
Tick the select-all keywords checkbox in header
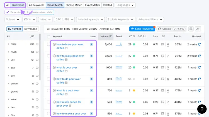pyautogui.click(x=49, y=37)
